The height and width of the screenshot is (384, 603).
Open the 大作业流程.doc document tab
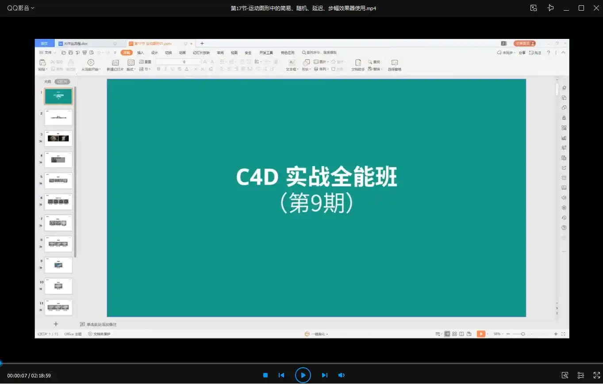point(75,43)
